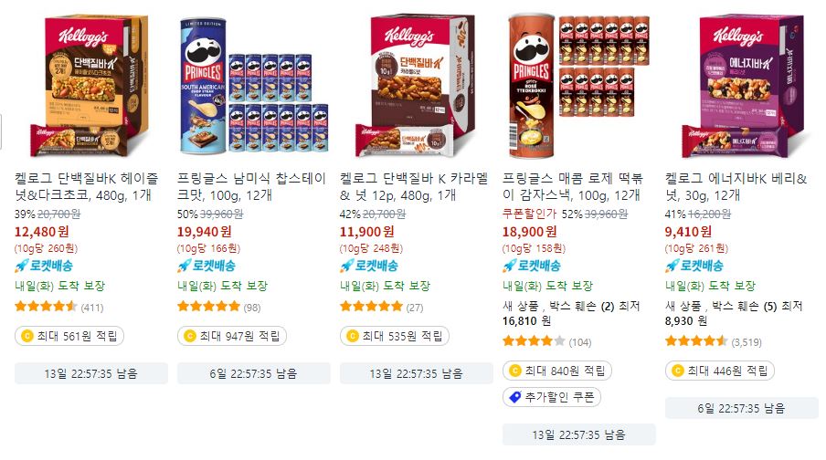Viewport: 826px width, 460px height.
Task: Click 켈로그 에너지바K 베리&넛 title
Action: tap(736, 187)
